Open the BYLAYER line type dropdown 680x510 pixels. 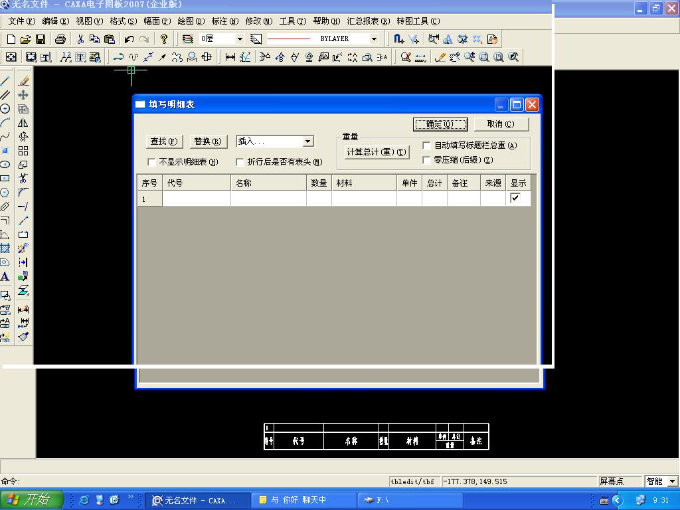pos(374,39)
